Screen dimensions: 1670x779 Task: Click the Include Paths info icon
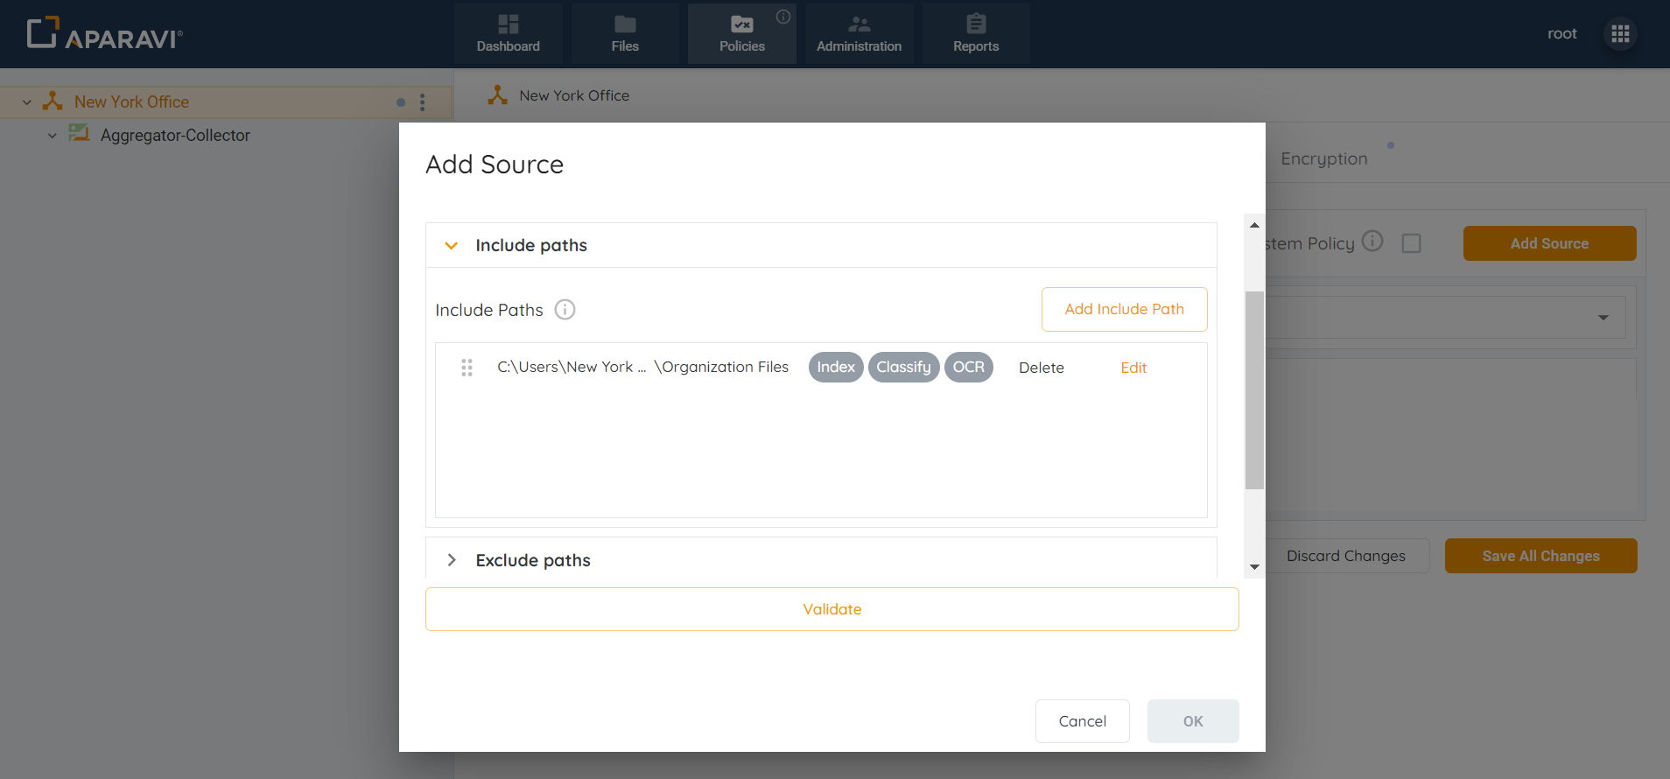coord(565,310)
